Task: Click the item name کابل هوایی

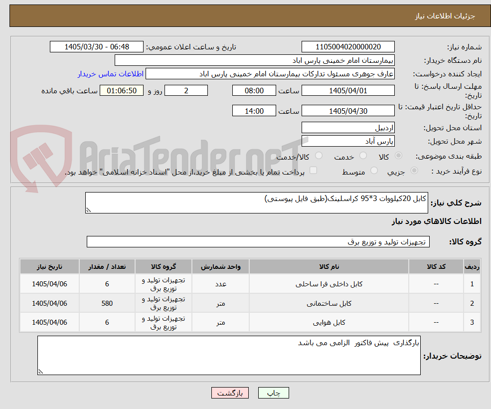Action: [329, 323]
